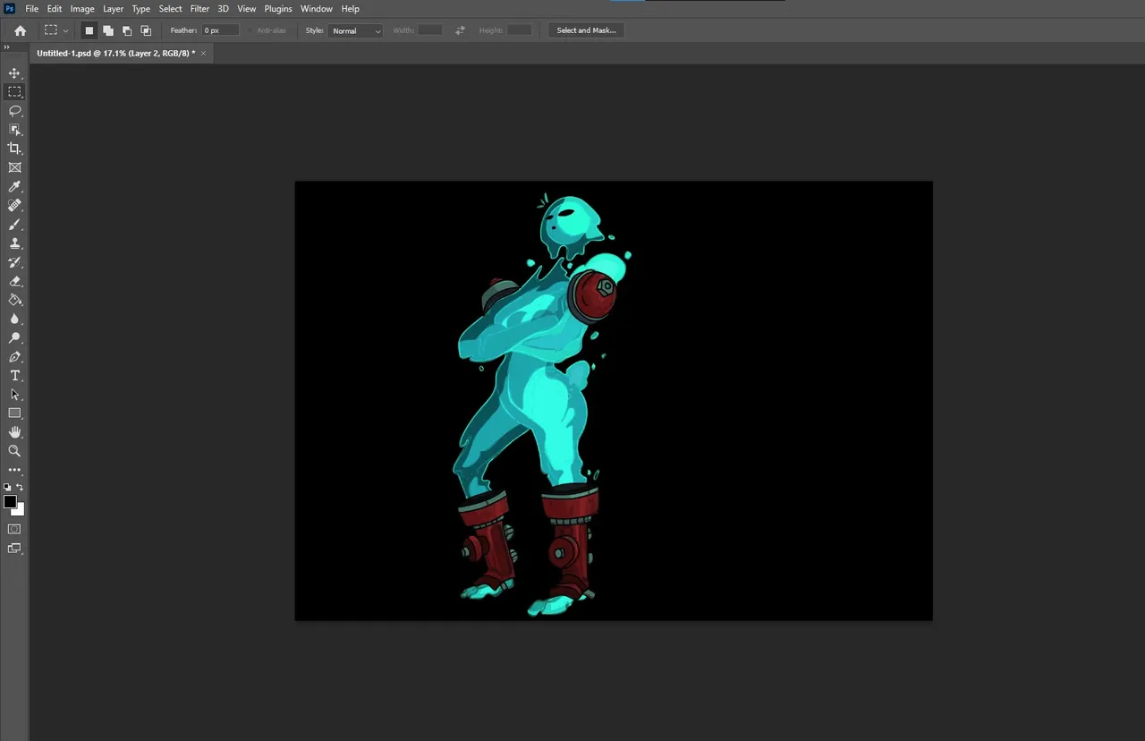
Task: Open the Type menu
Action: [141, 9]
